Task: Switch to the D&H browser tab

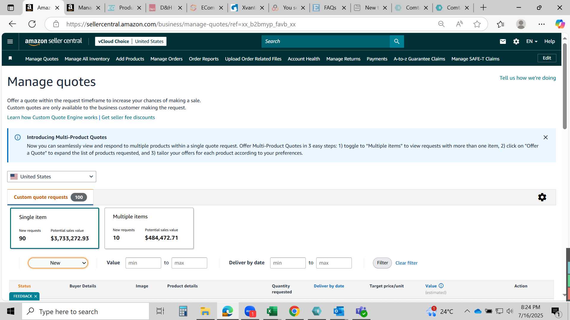Action: [166, 8]
